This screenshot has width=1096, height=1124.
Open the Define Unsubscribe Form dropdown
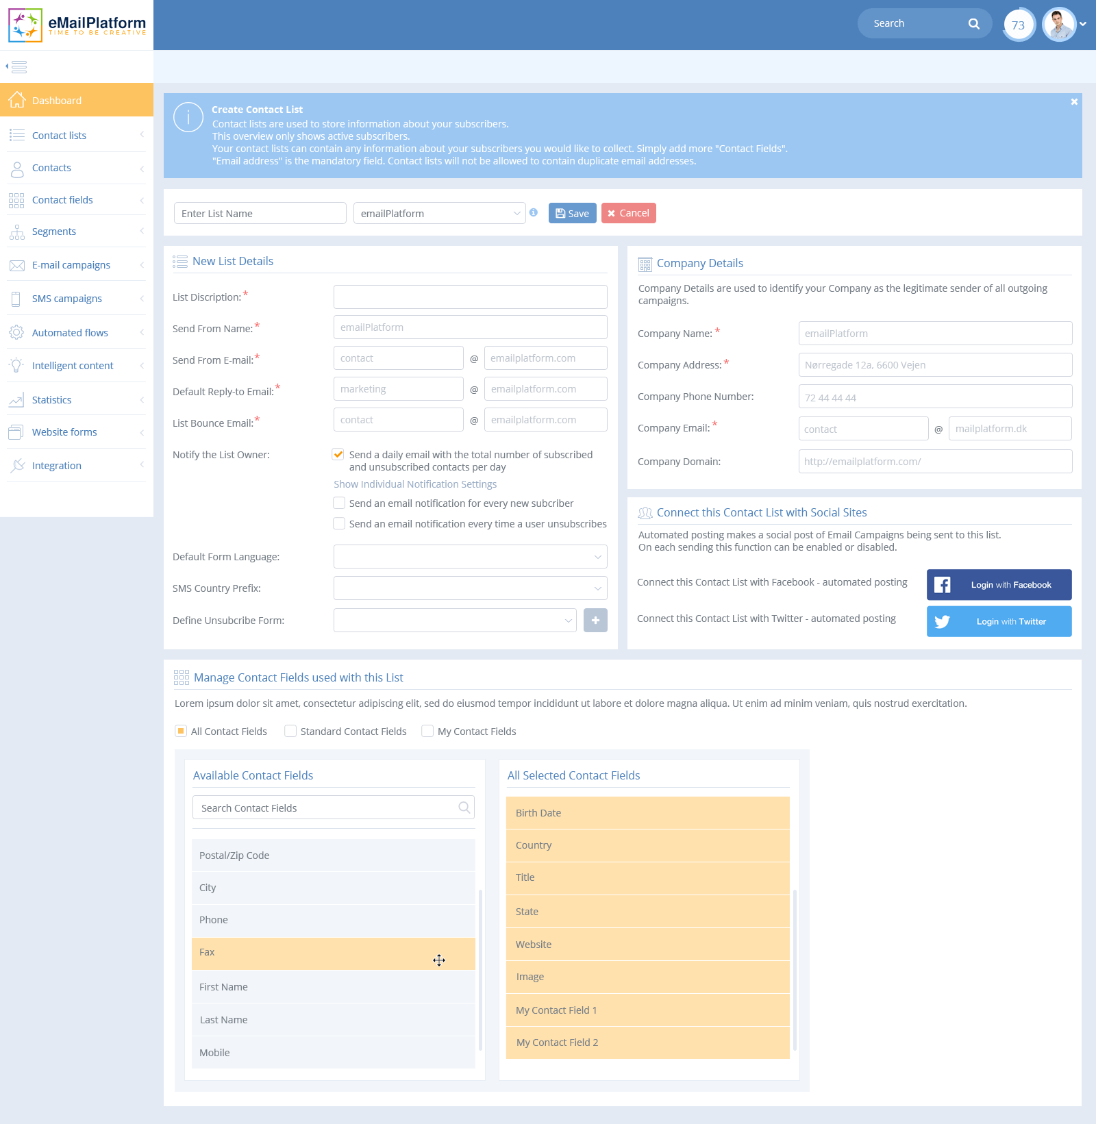pos(455,621)
